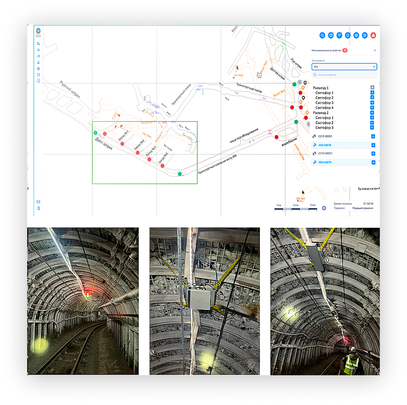This screenshot has height=405, width=407.
Task: Open the Wi-Fi network status icon
Action: coord(339,35)
